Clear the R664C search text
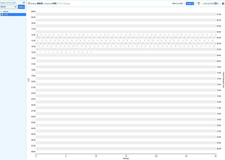This screenshot has height=160, width=225. click(x=16, y=7)
